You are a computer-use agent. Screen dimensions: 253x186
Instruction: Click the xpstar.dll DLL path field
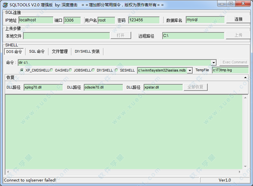[x=163, y=87]
